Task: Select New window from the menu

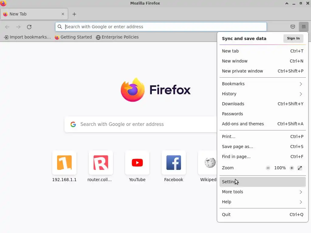Action: coord(263,61)
